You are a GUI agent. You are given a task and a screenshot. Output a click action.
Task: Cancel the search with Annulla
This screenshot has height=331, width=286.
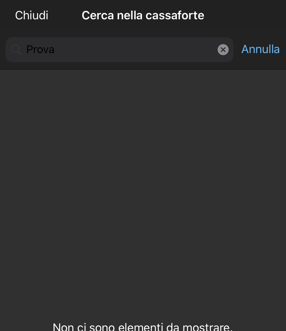click(x=260, y=49)
